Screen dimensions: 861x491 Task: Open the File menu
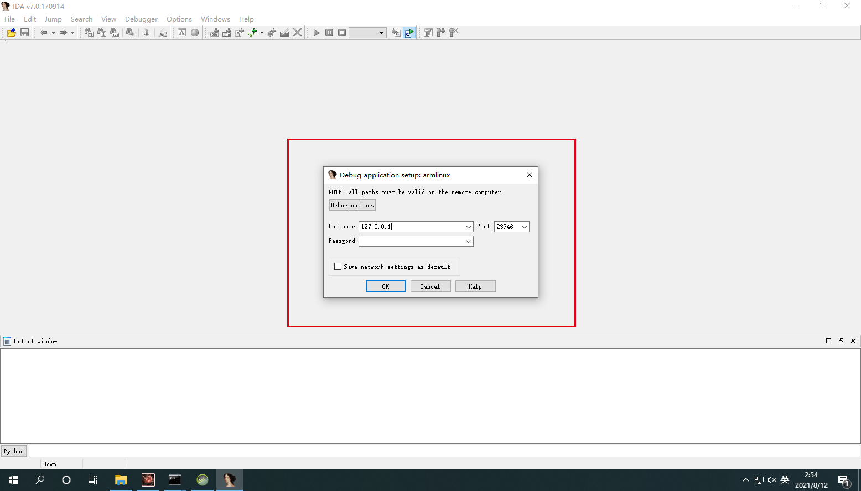click(10, 19)
